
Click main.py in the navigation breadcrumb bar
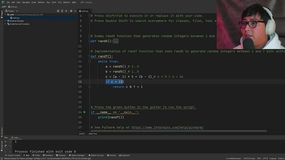(x=13, y=7)
